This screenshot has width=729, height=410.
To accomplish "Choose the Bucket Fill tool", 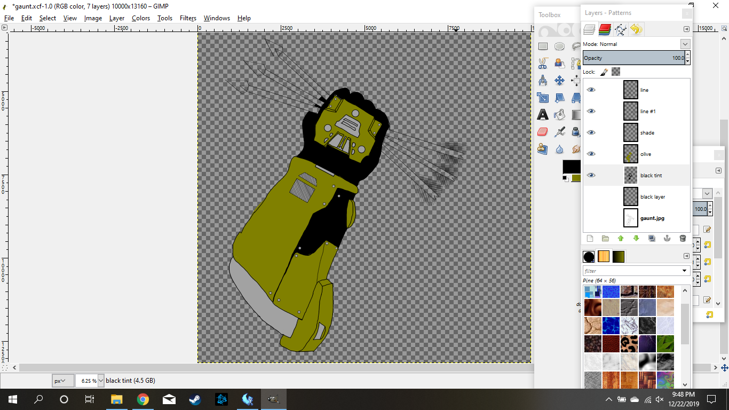I will click(x=559, y=115).
